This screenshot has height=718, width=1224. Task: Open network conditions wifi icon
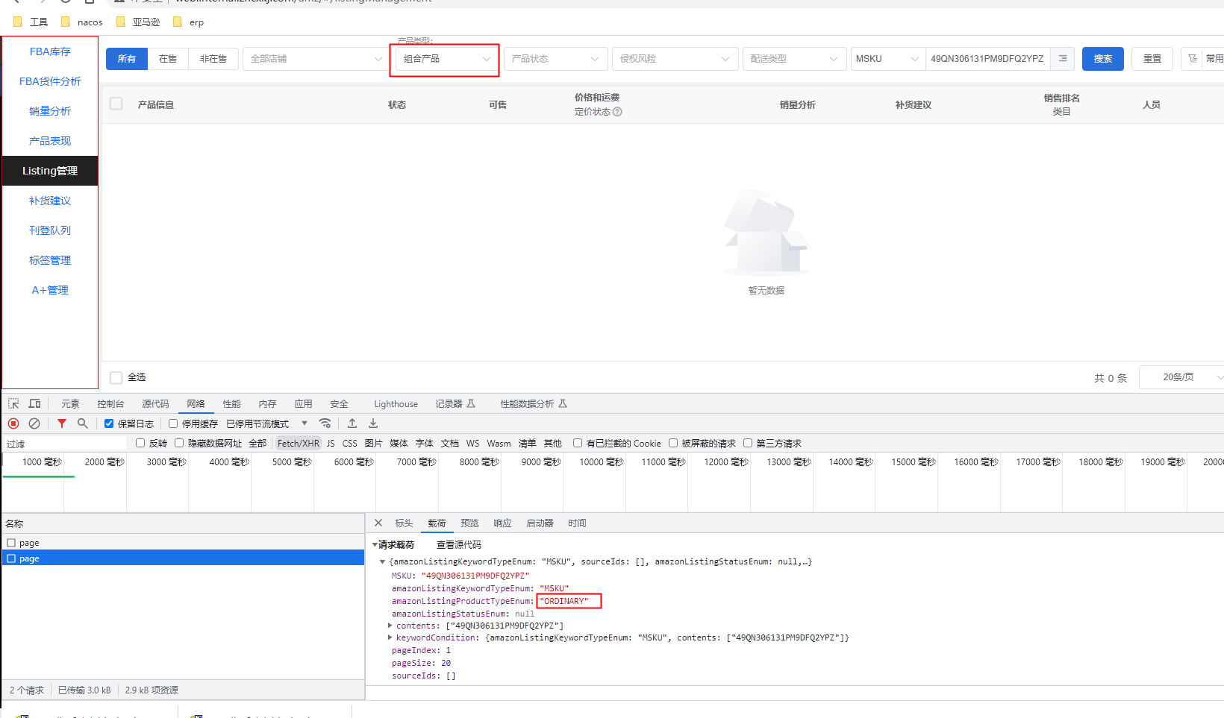[x=325, y=423]
